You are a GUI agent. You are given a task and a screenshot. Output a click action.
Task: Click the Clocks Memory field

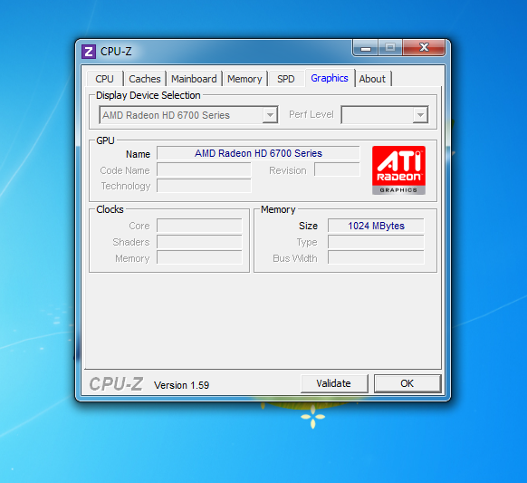[x=199, y=257]
